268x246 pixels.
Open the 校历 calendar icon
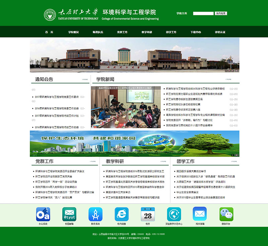coord(148,214)
